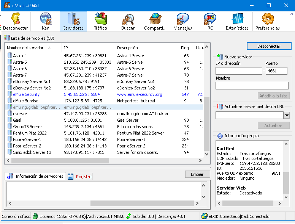Select the Astra-6 server row

tap(105, 69)
